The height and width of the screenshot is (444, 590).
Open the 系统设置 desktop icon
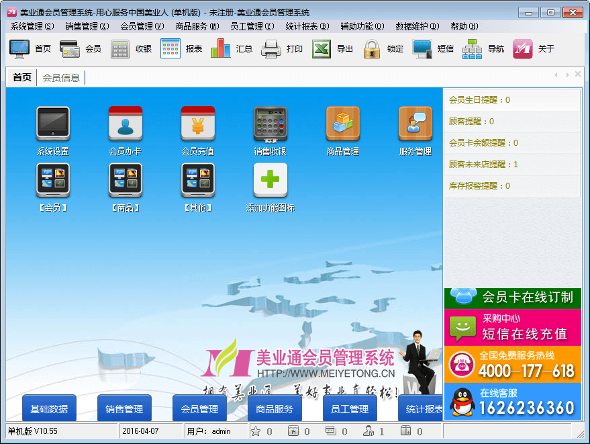(52, 124)
